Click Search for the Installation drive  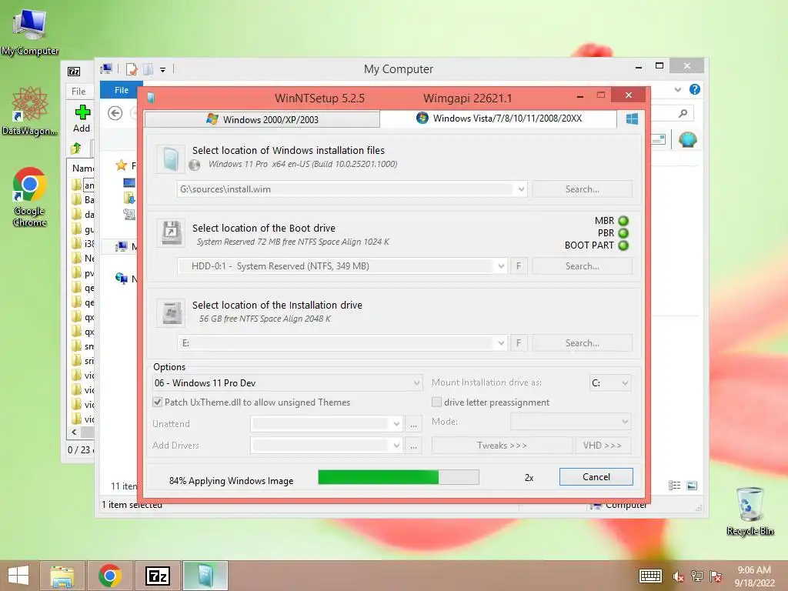(x=582, y=343)
